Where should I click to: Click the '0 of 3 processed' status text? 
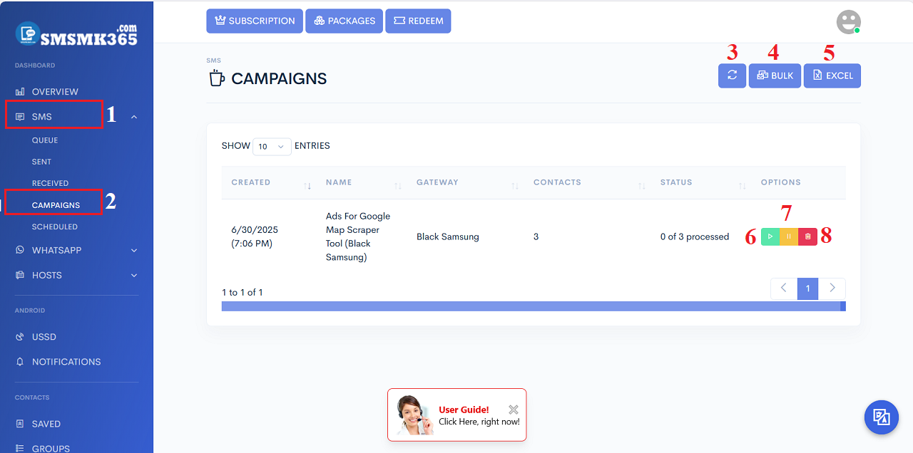695,236
